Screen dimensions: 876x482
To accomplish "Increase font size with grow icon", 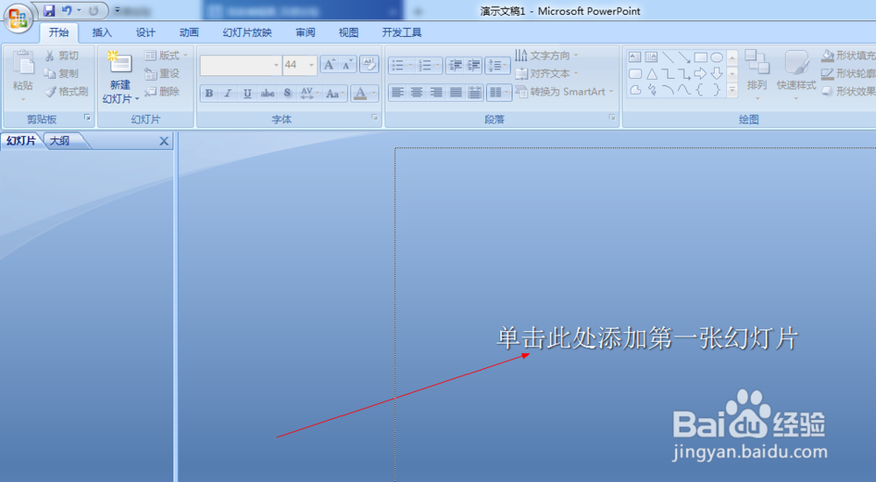I will (329, 65).
